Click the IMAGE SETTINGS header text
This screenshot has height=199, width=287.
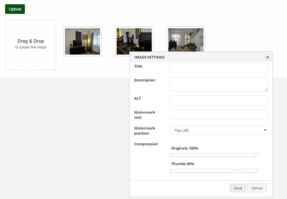tap(149, 57)
